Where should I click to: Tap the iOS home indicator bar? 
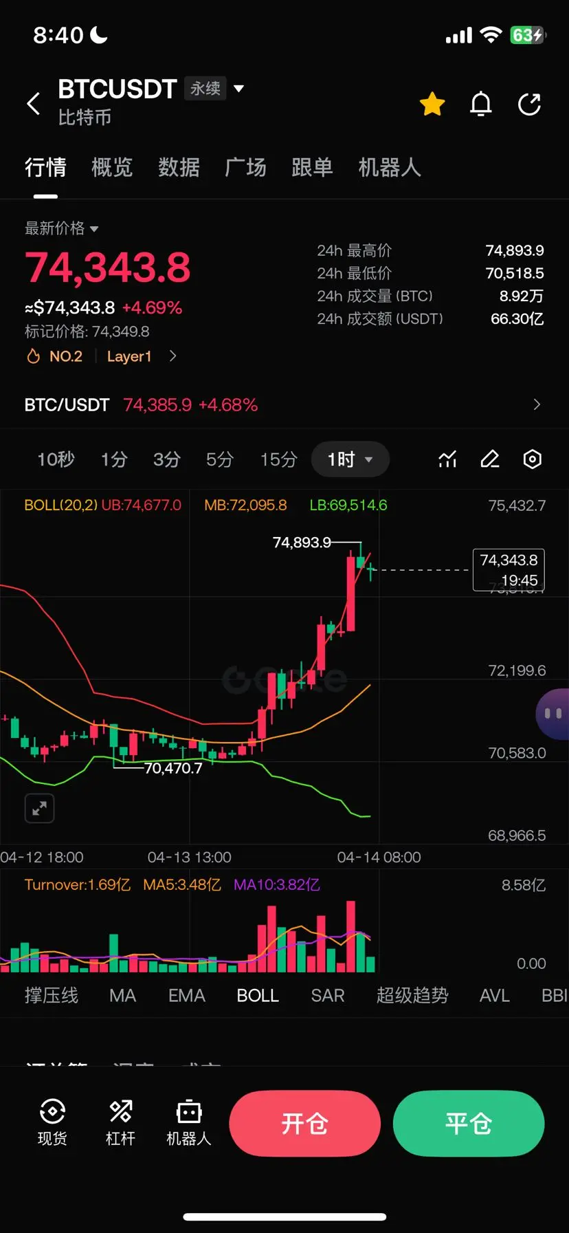284,1216
